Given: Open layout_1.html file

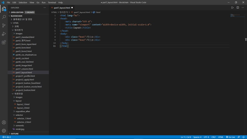Looking at the screenshot, I should 28,104.
